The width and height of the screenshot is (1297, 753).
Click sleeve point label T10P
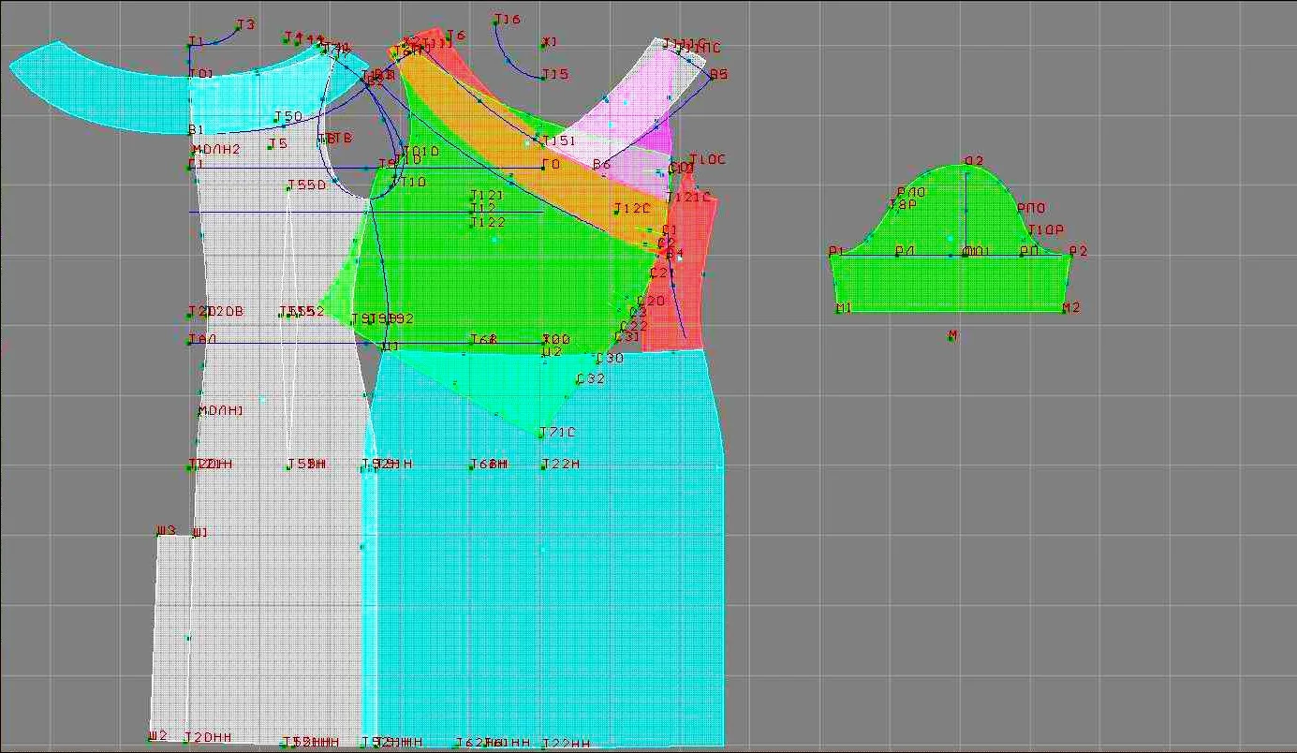[x=1046, y=229]
